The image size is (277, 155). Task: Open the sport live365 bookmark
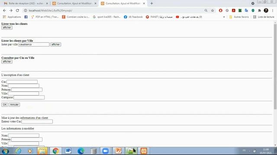coord(106,17)
